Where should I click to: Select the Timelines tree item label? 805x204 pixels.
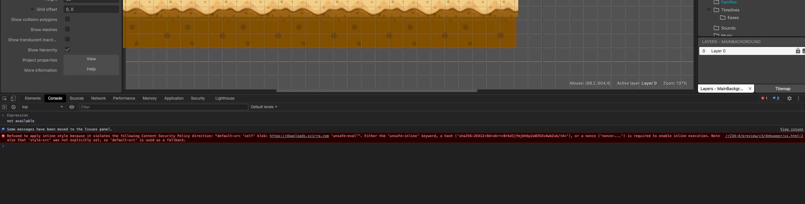[730, 10]
